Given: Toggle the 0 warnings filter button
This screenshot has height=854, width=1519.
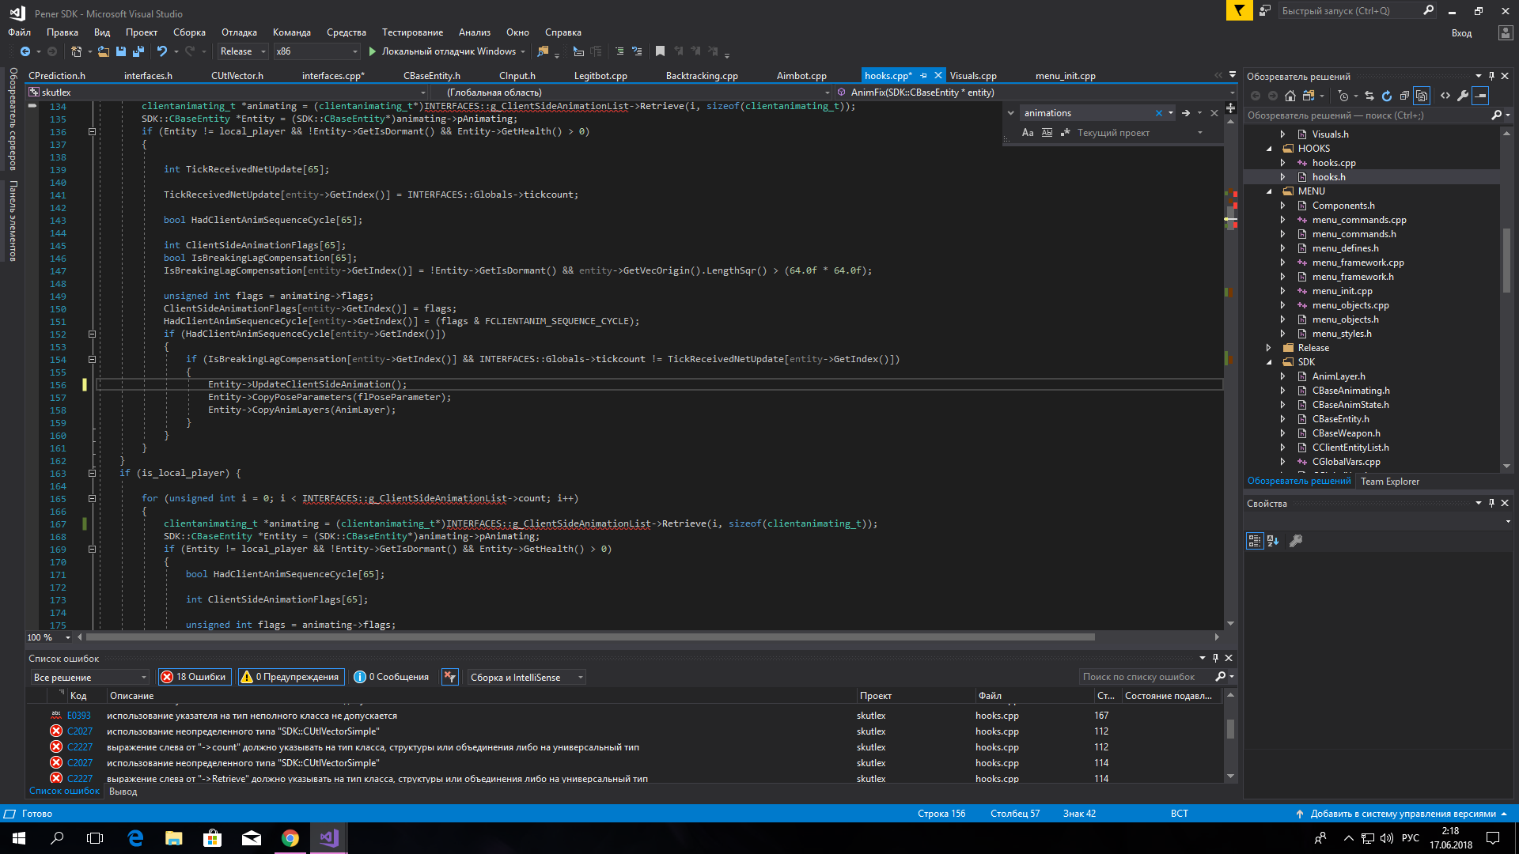Looking at the screenshot, I should 290,677.
